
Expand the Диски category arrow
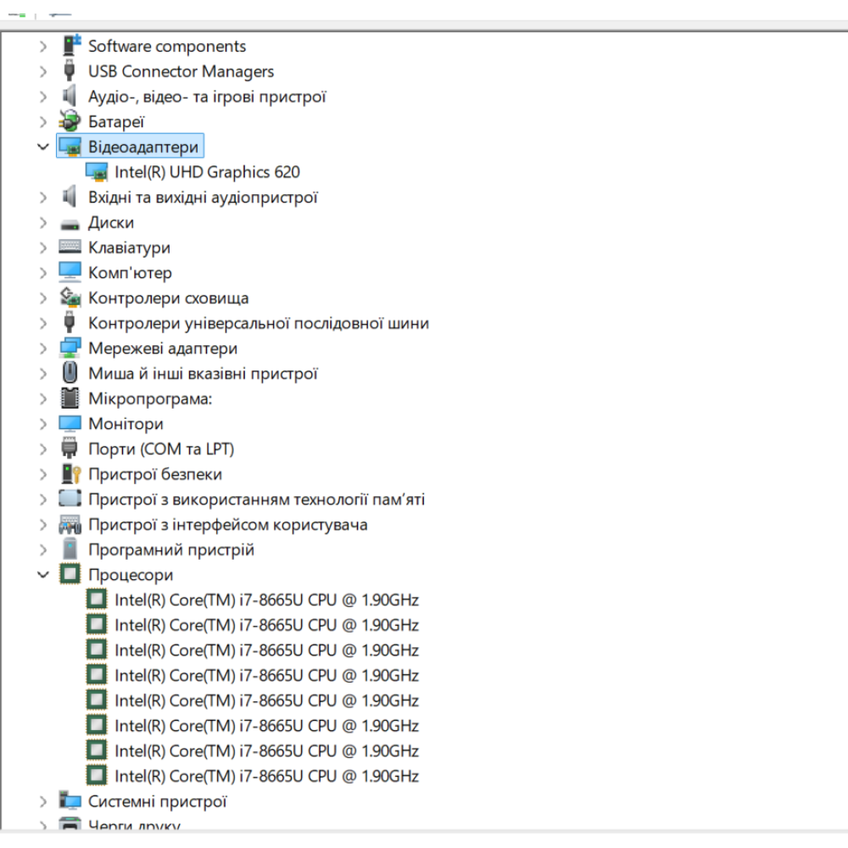coord(43,223)
